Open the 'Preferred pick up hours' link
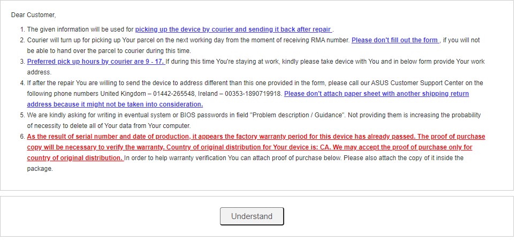This screenshot has height=241, width=517. 96,62
